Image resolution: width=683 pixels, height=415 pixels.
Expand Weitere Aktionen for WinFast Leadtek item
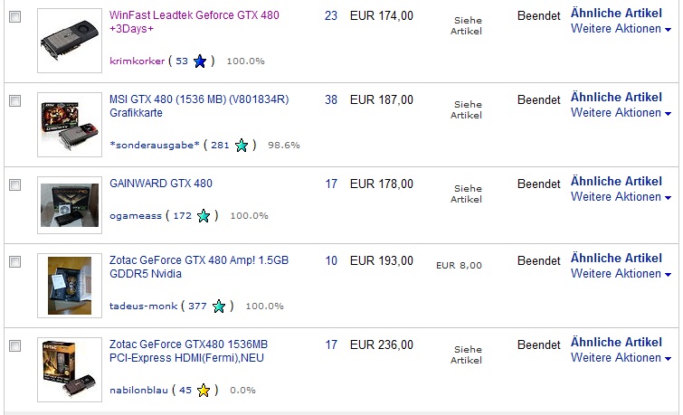click(621, 29)
